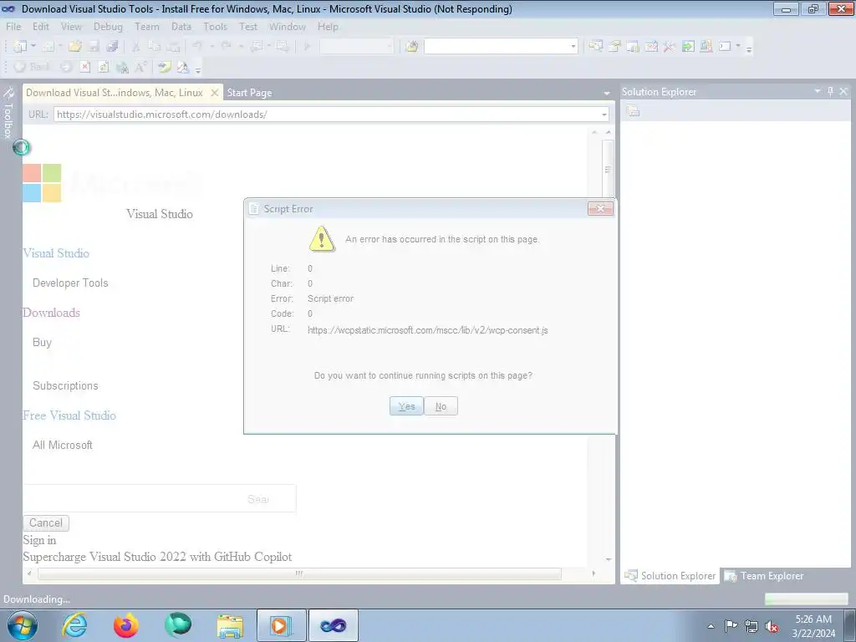The height and width of the screenshot is (642, 856).
Task: Close the Script Error dialog with X
Action: pos(600,208)
